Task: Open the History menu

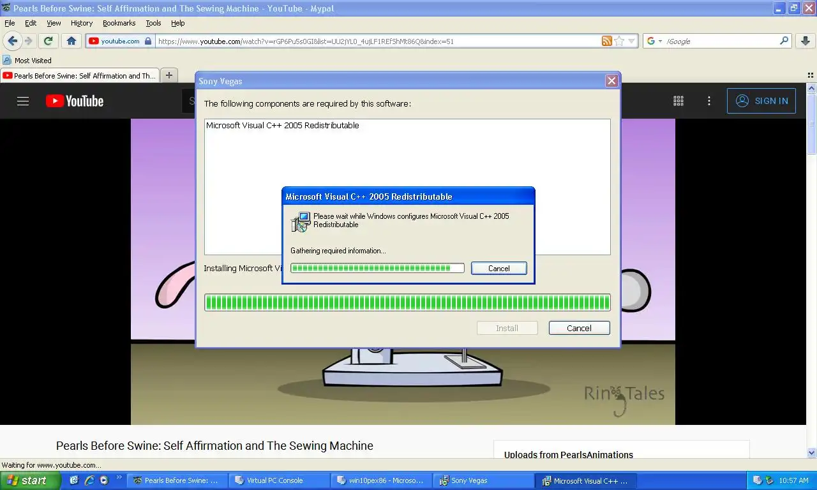Action: (x=82, y=23)
